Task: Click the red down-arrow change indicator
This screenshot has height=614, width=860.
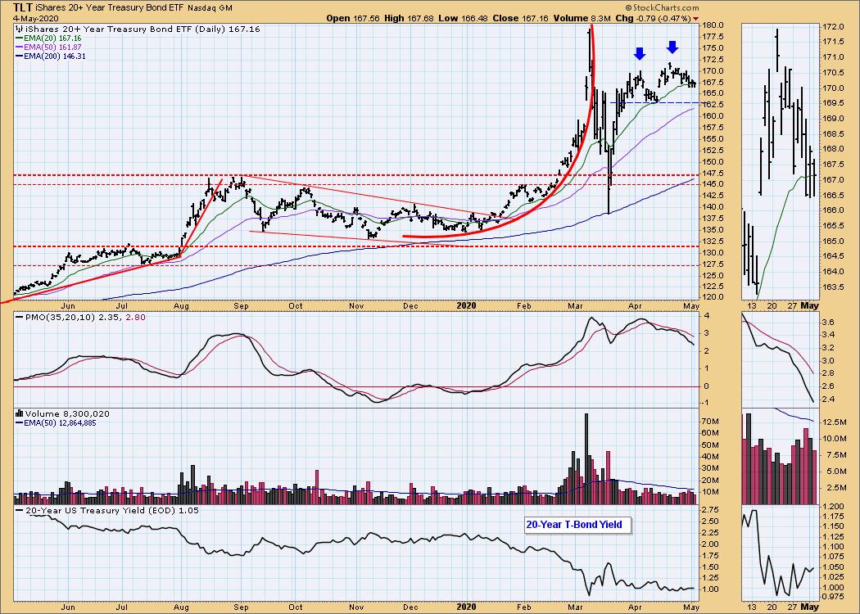Action: pyautogui.click(x=696, y=19)
